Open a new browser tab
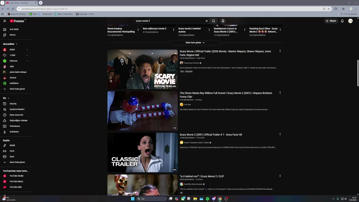 click(x=40, y=3)
